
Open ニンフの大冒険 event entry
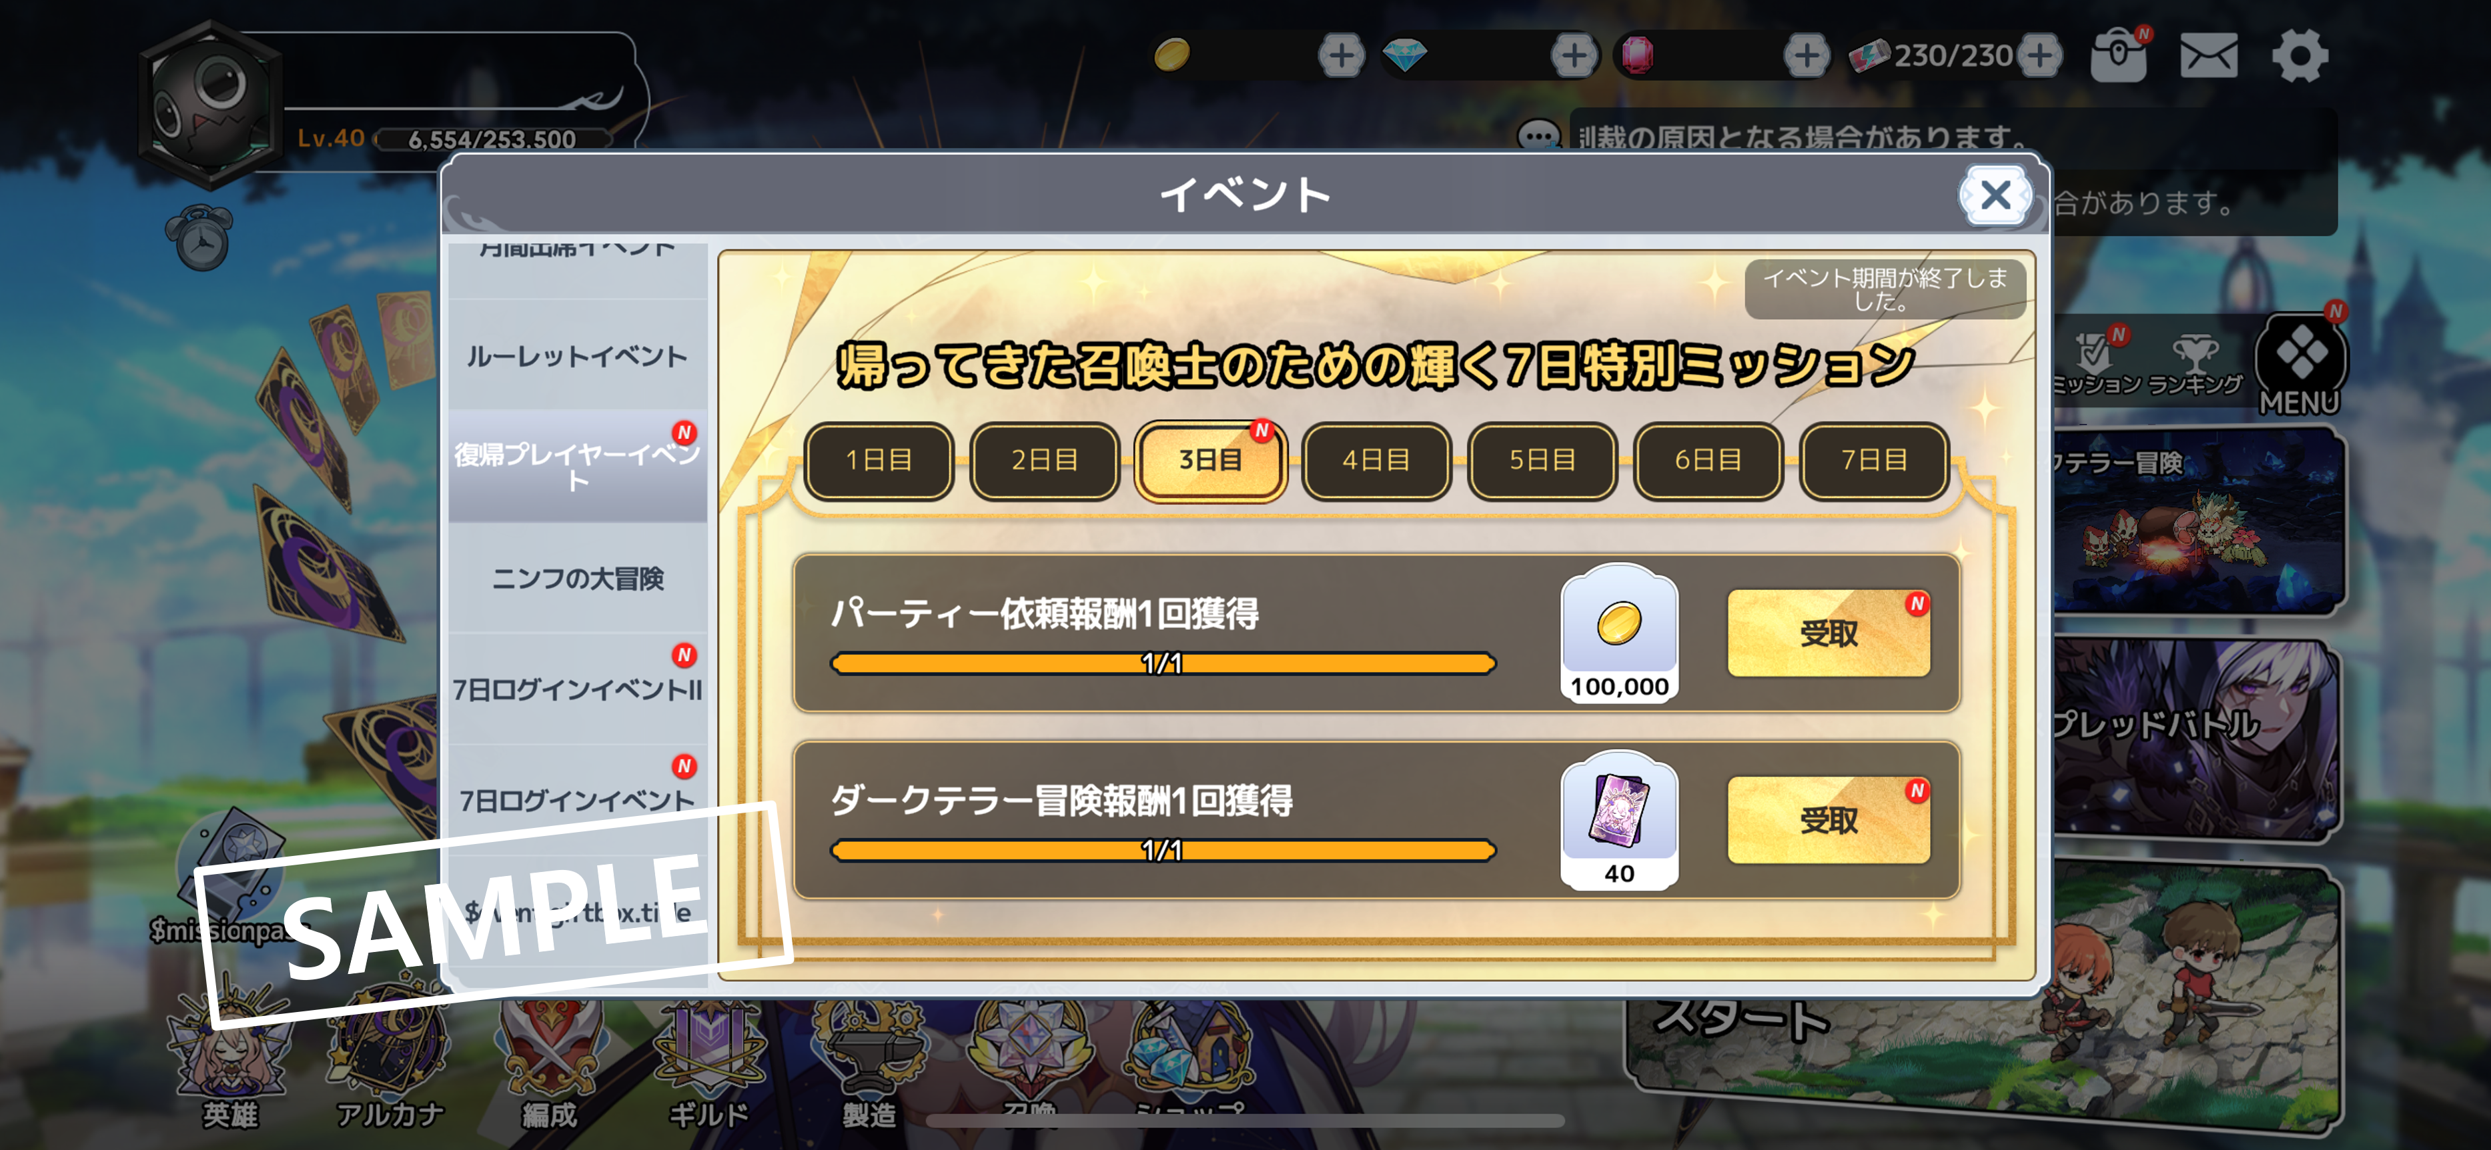coord(577,578)
